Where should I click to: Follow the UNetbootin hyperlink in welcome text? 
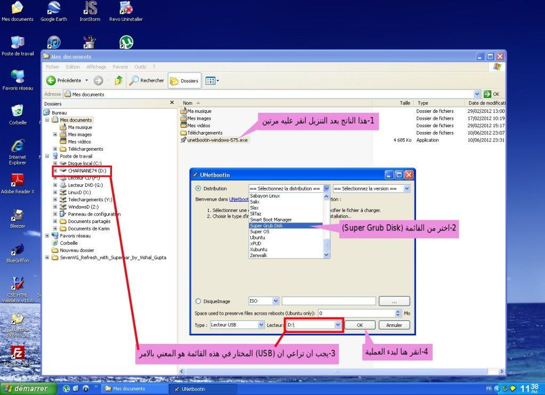point(239,200)
